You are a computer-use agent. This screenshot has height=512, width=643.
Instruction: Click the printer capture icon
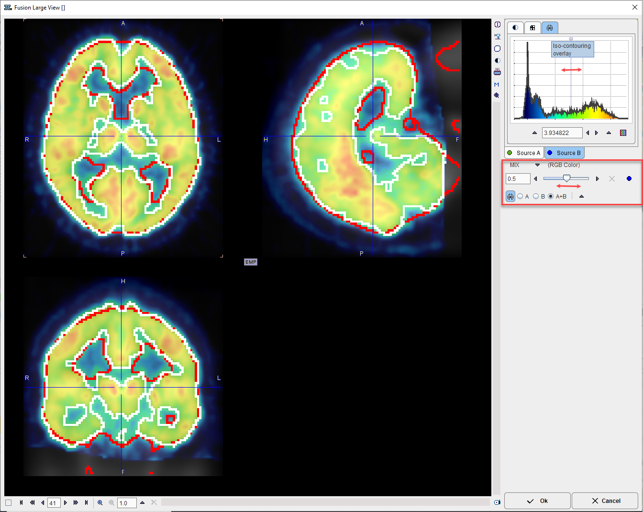(x=498, y=72)
